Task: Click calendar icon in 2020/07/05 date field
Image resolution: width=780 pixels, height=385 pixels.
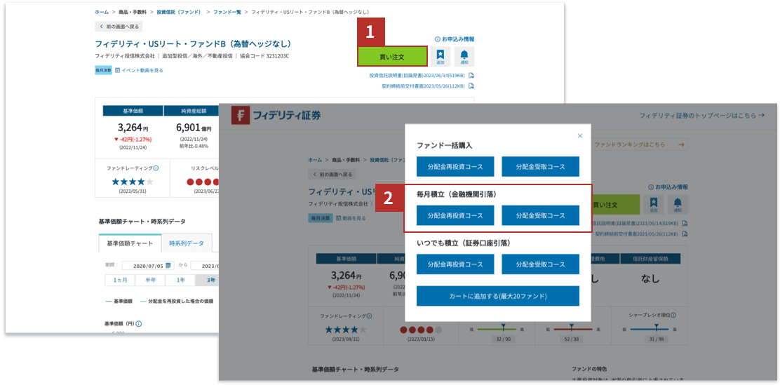Action: coord(168,266)
